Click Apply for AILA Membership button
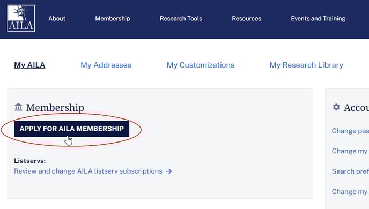 click(71, 129)
